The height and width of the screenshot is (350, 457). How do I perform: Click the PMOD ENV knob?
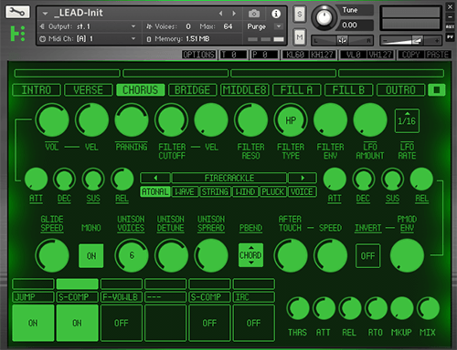click(x=407, y=255)
